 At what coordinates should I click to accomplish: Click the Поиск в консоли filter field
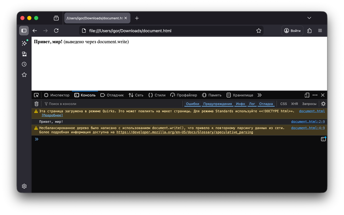[112, 104]
